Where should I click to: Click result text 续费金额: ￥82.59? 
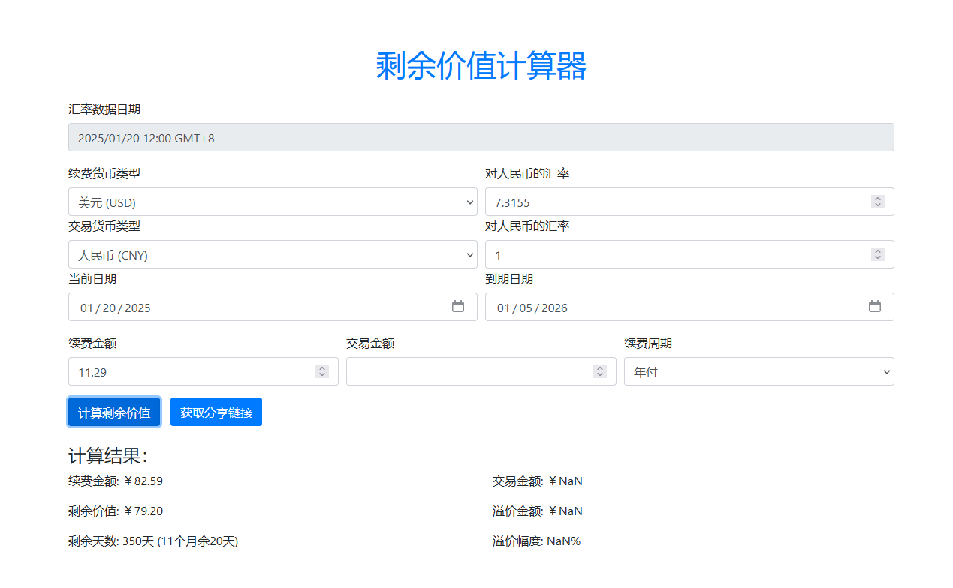(116, 481)
